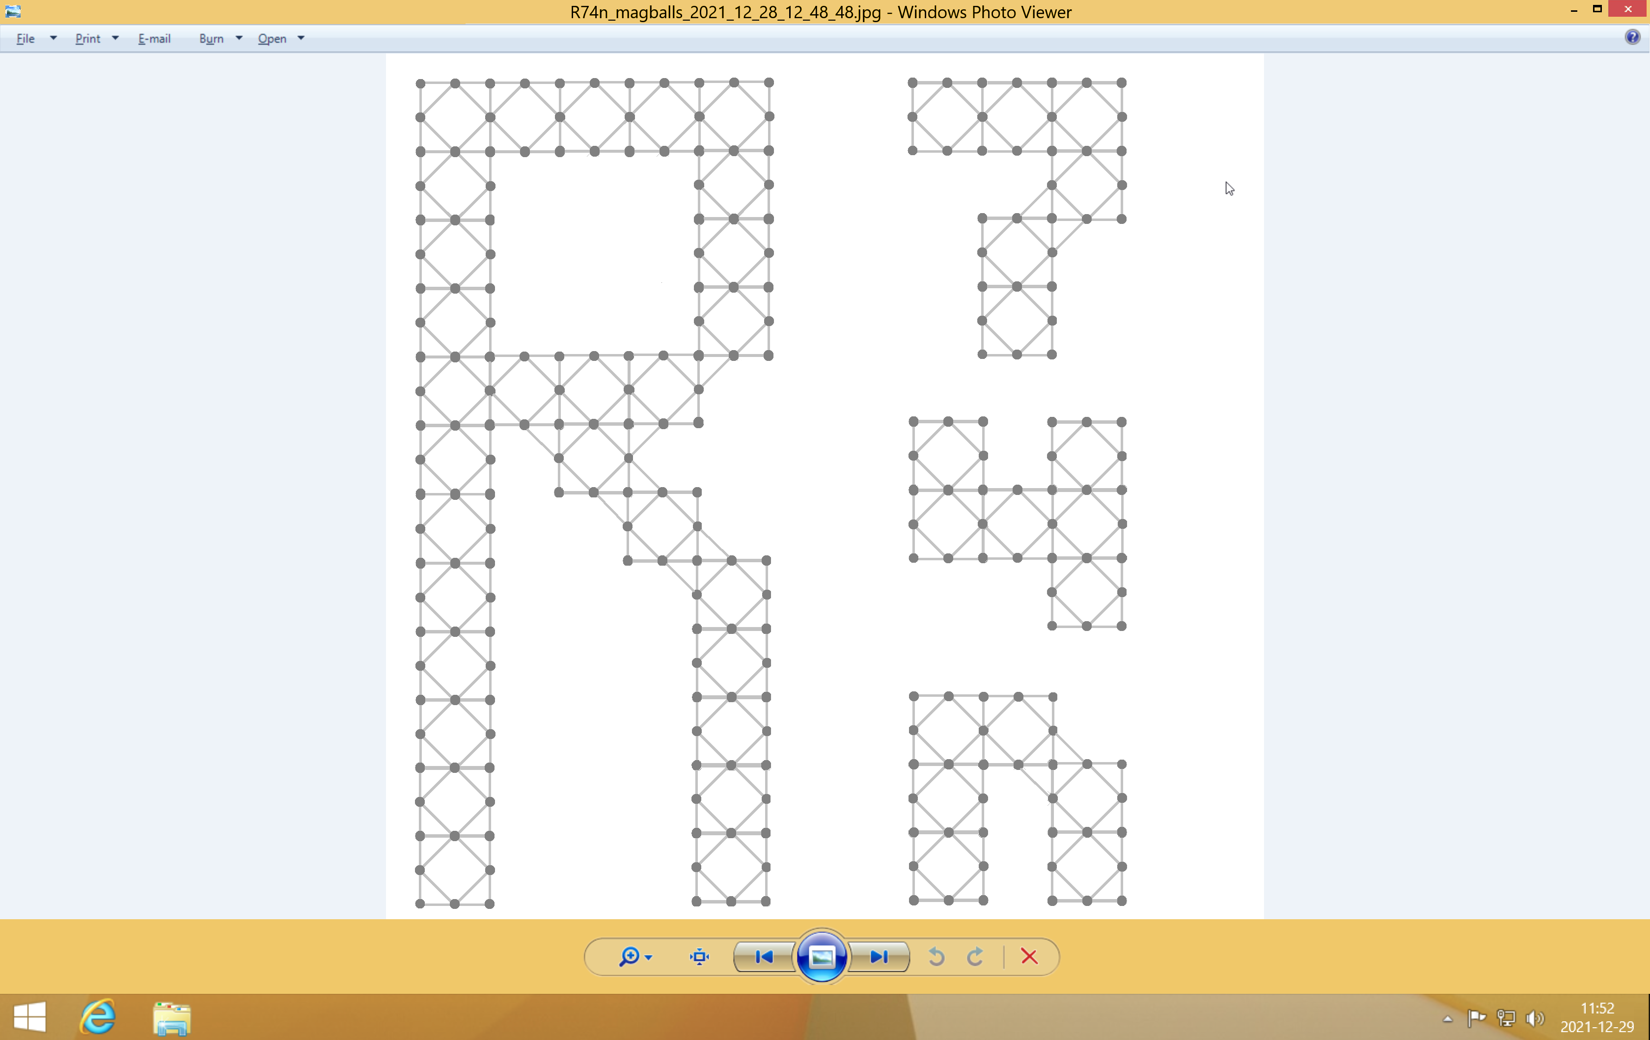1650x1040 pixels.
Task: Open the Print menu
Action: pos(88,38)
